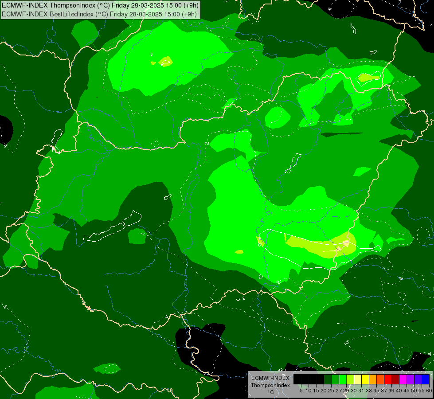The width and height of the screenshot is (434, 399).
Task: Select the dark red 39–40 legend swatch
Action: 395,379
